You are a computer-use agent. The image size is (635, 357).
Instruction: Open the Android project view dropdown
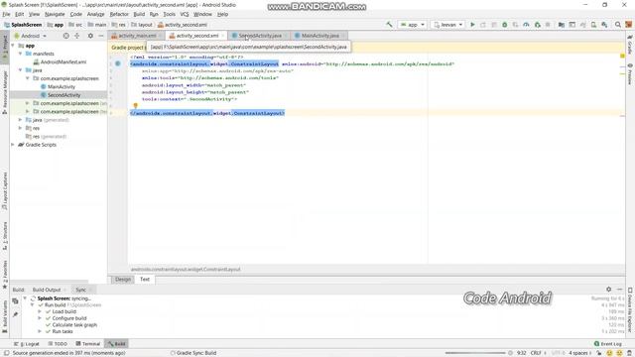click(x=31, y=36)
